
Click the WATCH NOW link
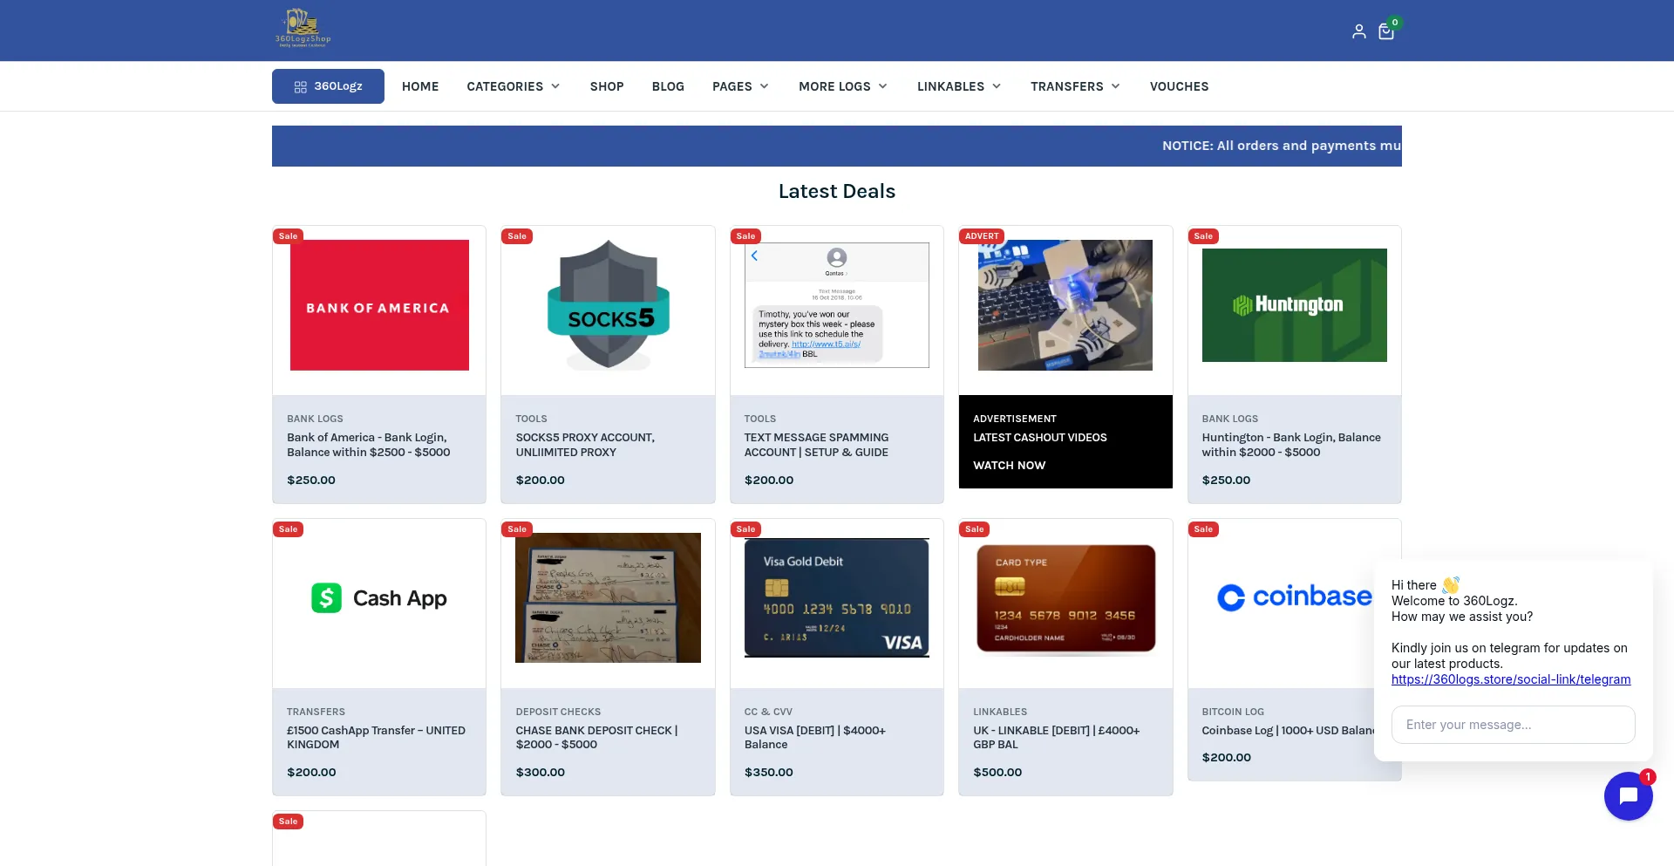pyautogui.click(x=1009, y=466)
